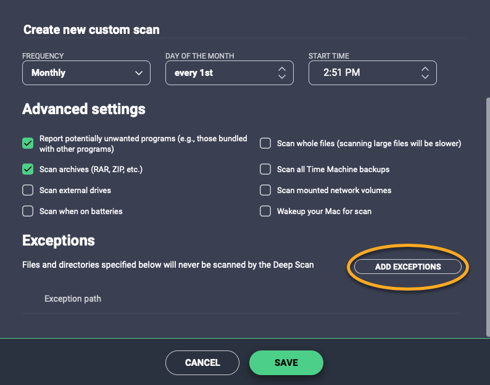
Task: Disable Scan archives (RAR, ZIP, etc.)
Action: (28, 169)
